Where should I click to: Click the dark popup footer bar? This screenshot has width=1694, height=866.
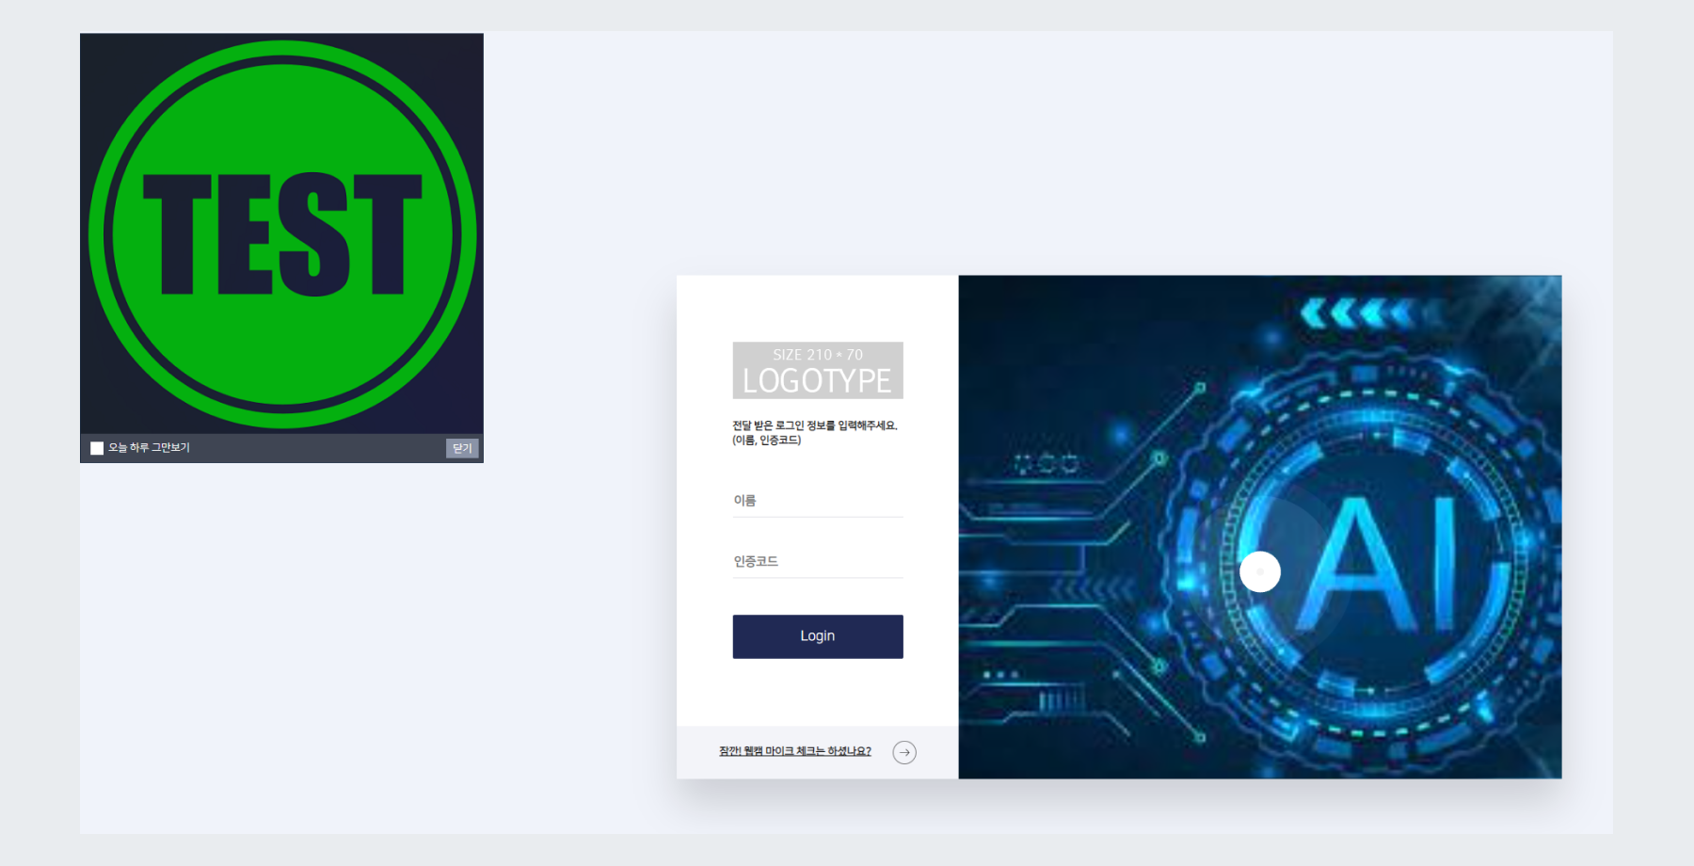(282, 448)
